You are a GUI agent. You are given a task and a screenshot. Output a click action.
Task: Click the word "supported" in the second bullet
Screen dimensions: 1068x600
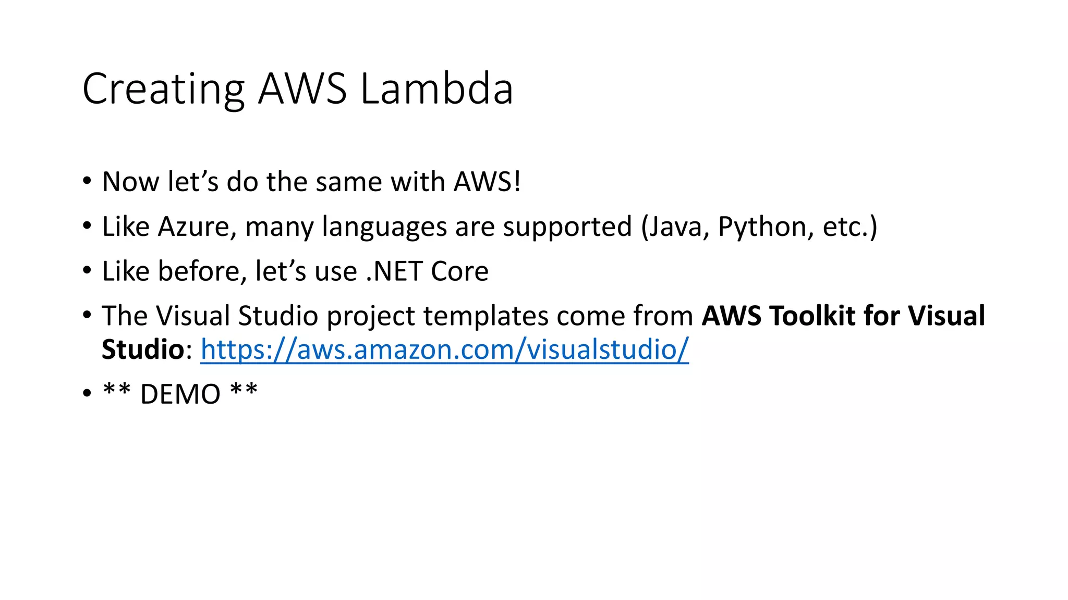tap(567, 228)
